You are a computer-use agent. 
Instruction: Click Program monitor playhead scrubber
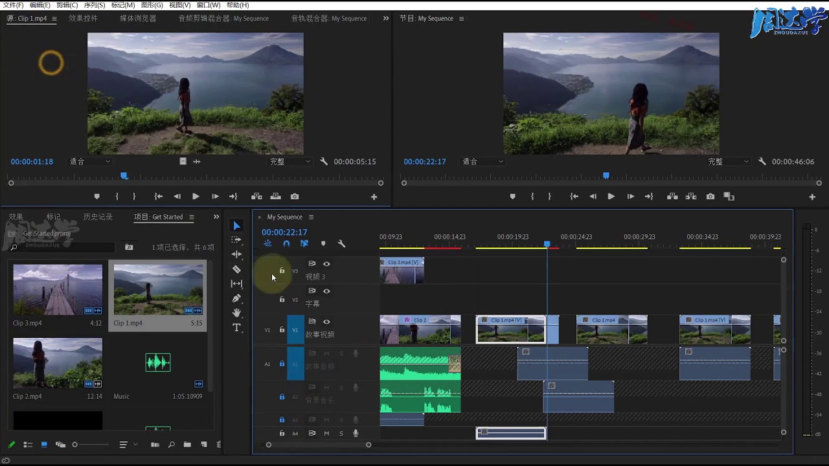tap(606, 175)
